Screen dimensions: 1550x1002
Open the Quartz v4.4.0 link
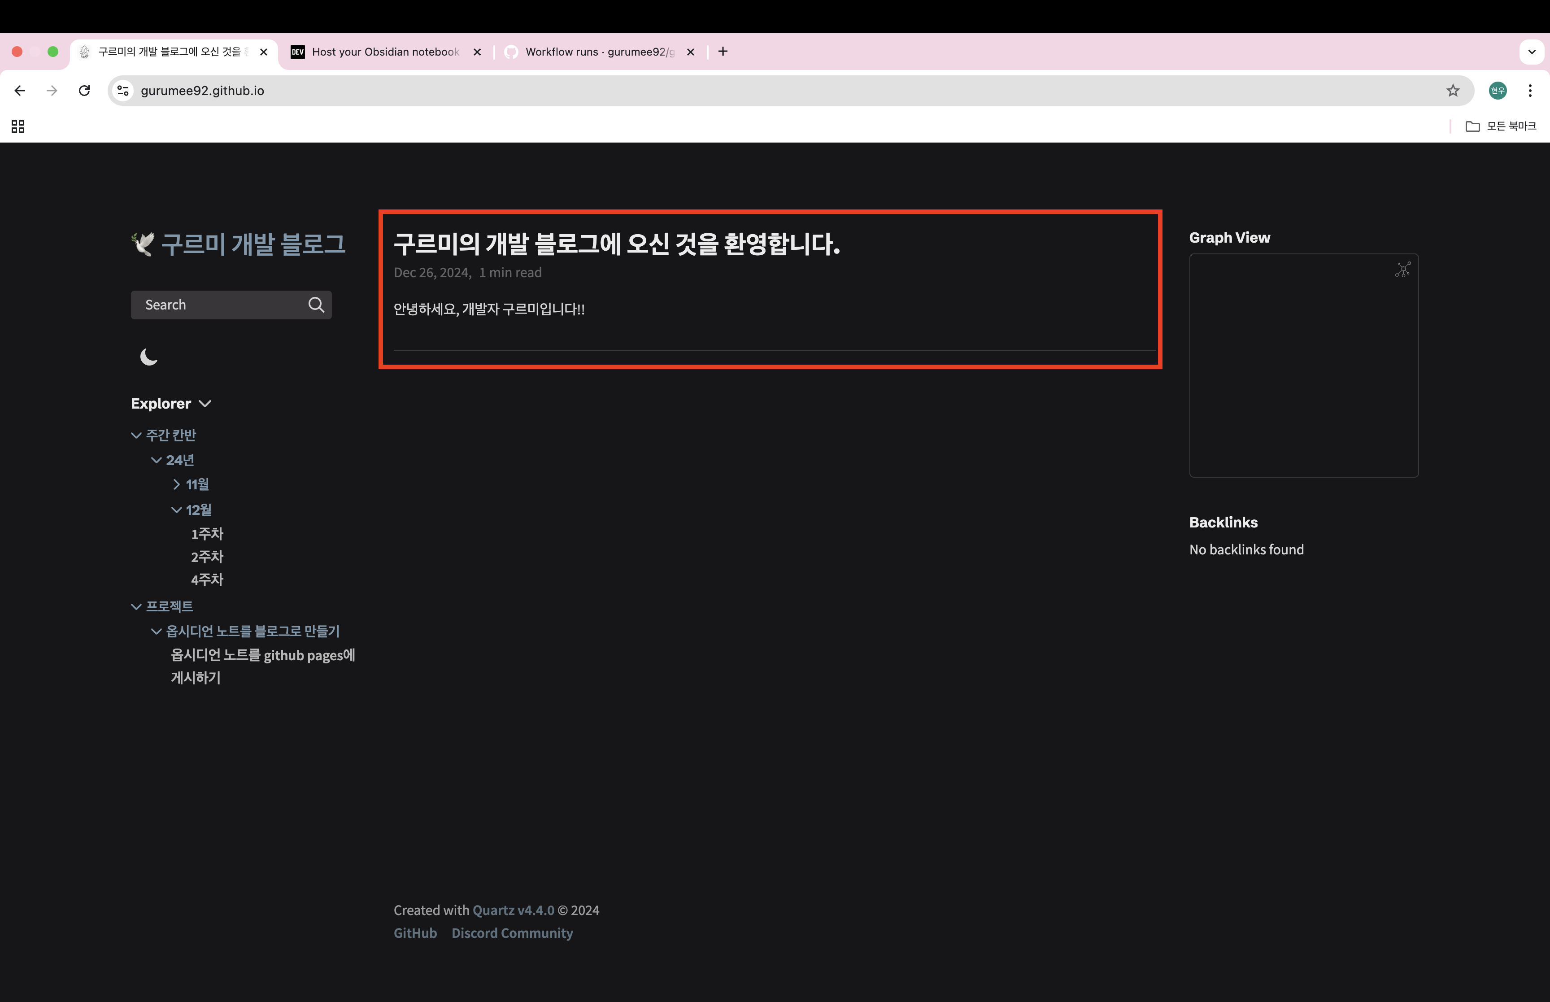click(x=513, y=910)
